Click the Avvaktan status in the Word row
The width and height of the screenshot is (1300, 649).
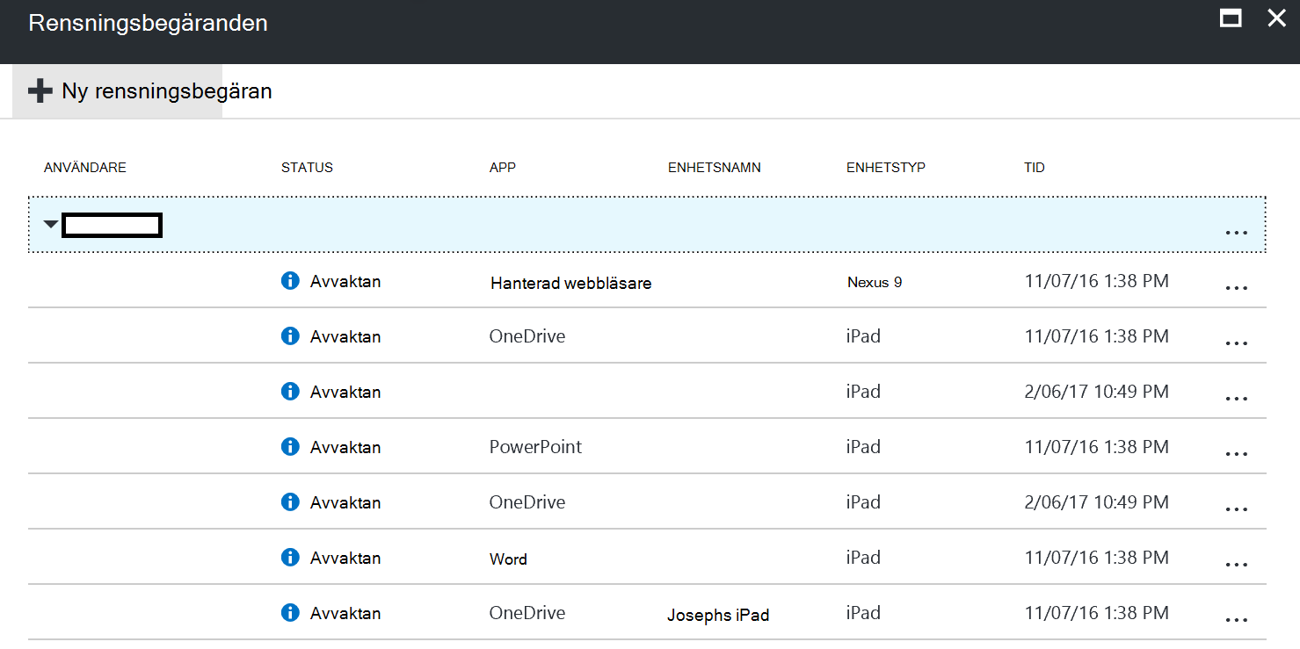pos(345,558)
